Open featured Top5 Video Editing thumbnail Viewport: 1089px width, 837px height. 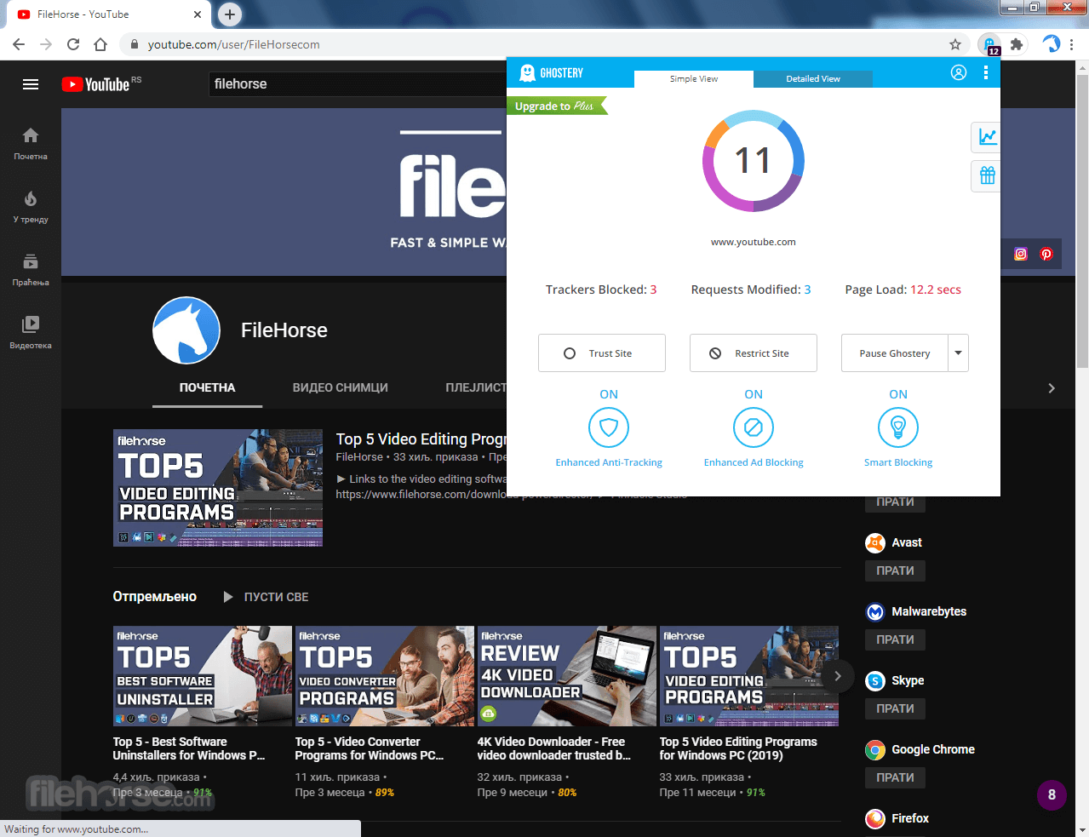click(x=218, y=488)
